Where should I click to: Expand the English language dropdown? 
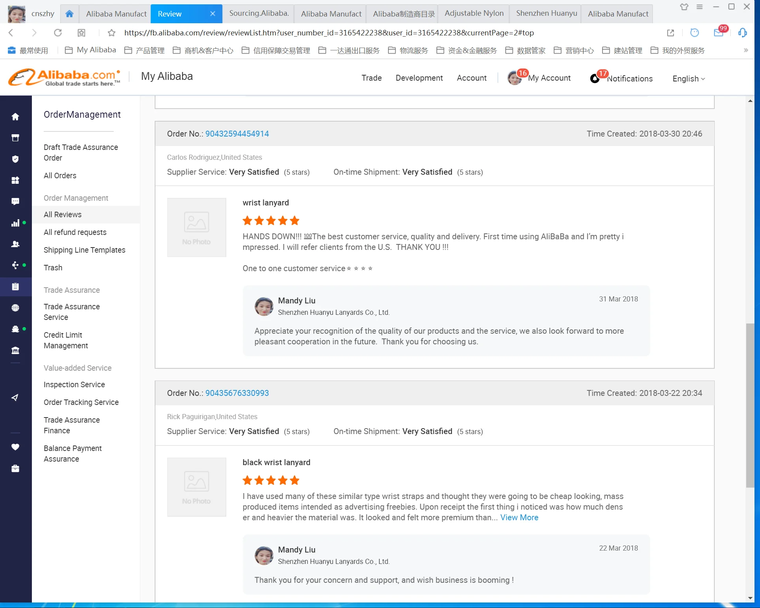pyautogui.click(x=688, y=78)
